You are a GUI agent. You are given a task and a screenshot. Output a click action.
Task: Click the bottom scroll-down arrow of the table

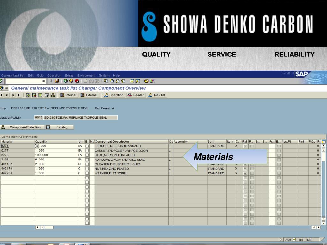coord(323,223)
